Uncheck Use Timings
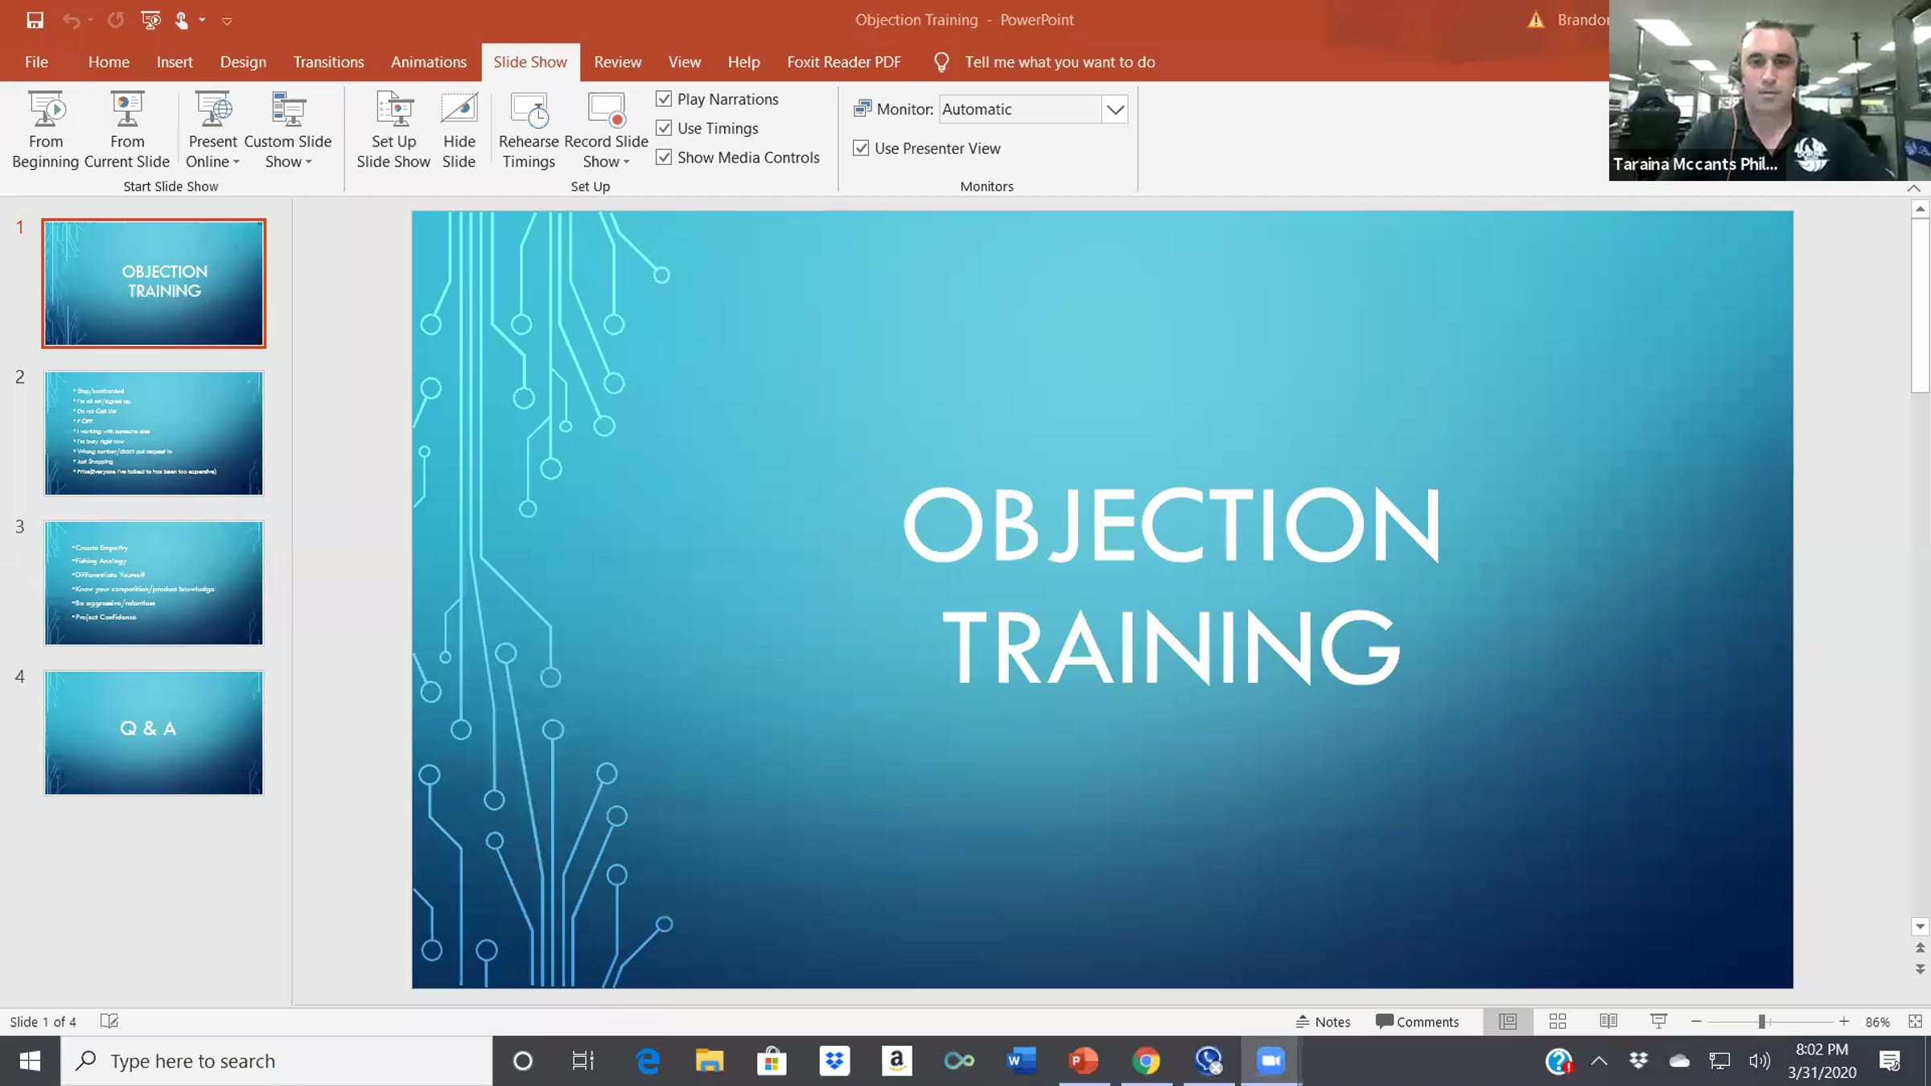Viewport: 1931px width, 1086px height. point(664,128)
